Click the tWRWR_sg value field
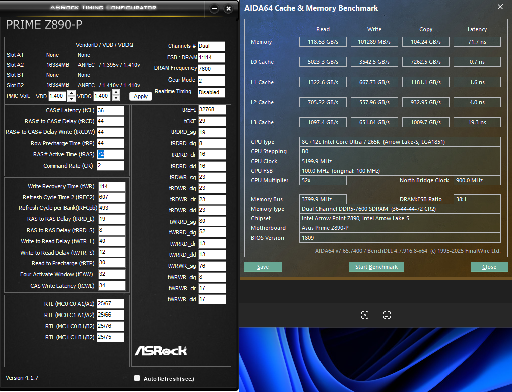 click(212, 266)
